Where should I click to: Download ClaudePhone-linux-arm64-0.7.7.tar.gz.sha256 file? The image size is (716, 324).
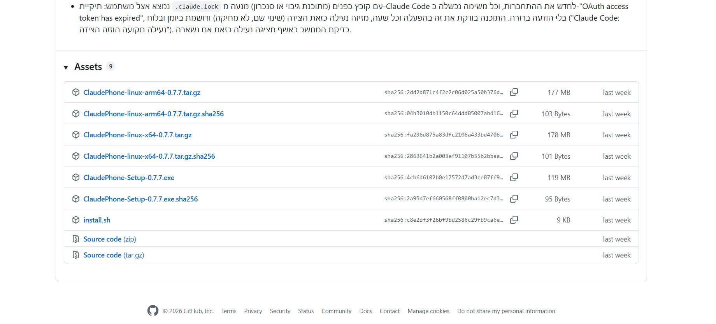pos(153,114)
